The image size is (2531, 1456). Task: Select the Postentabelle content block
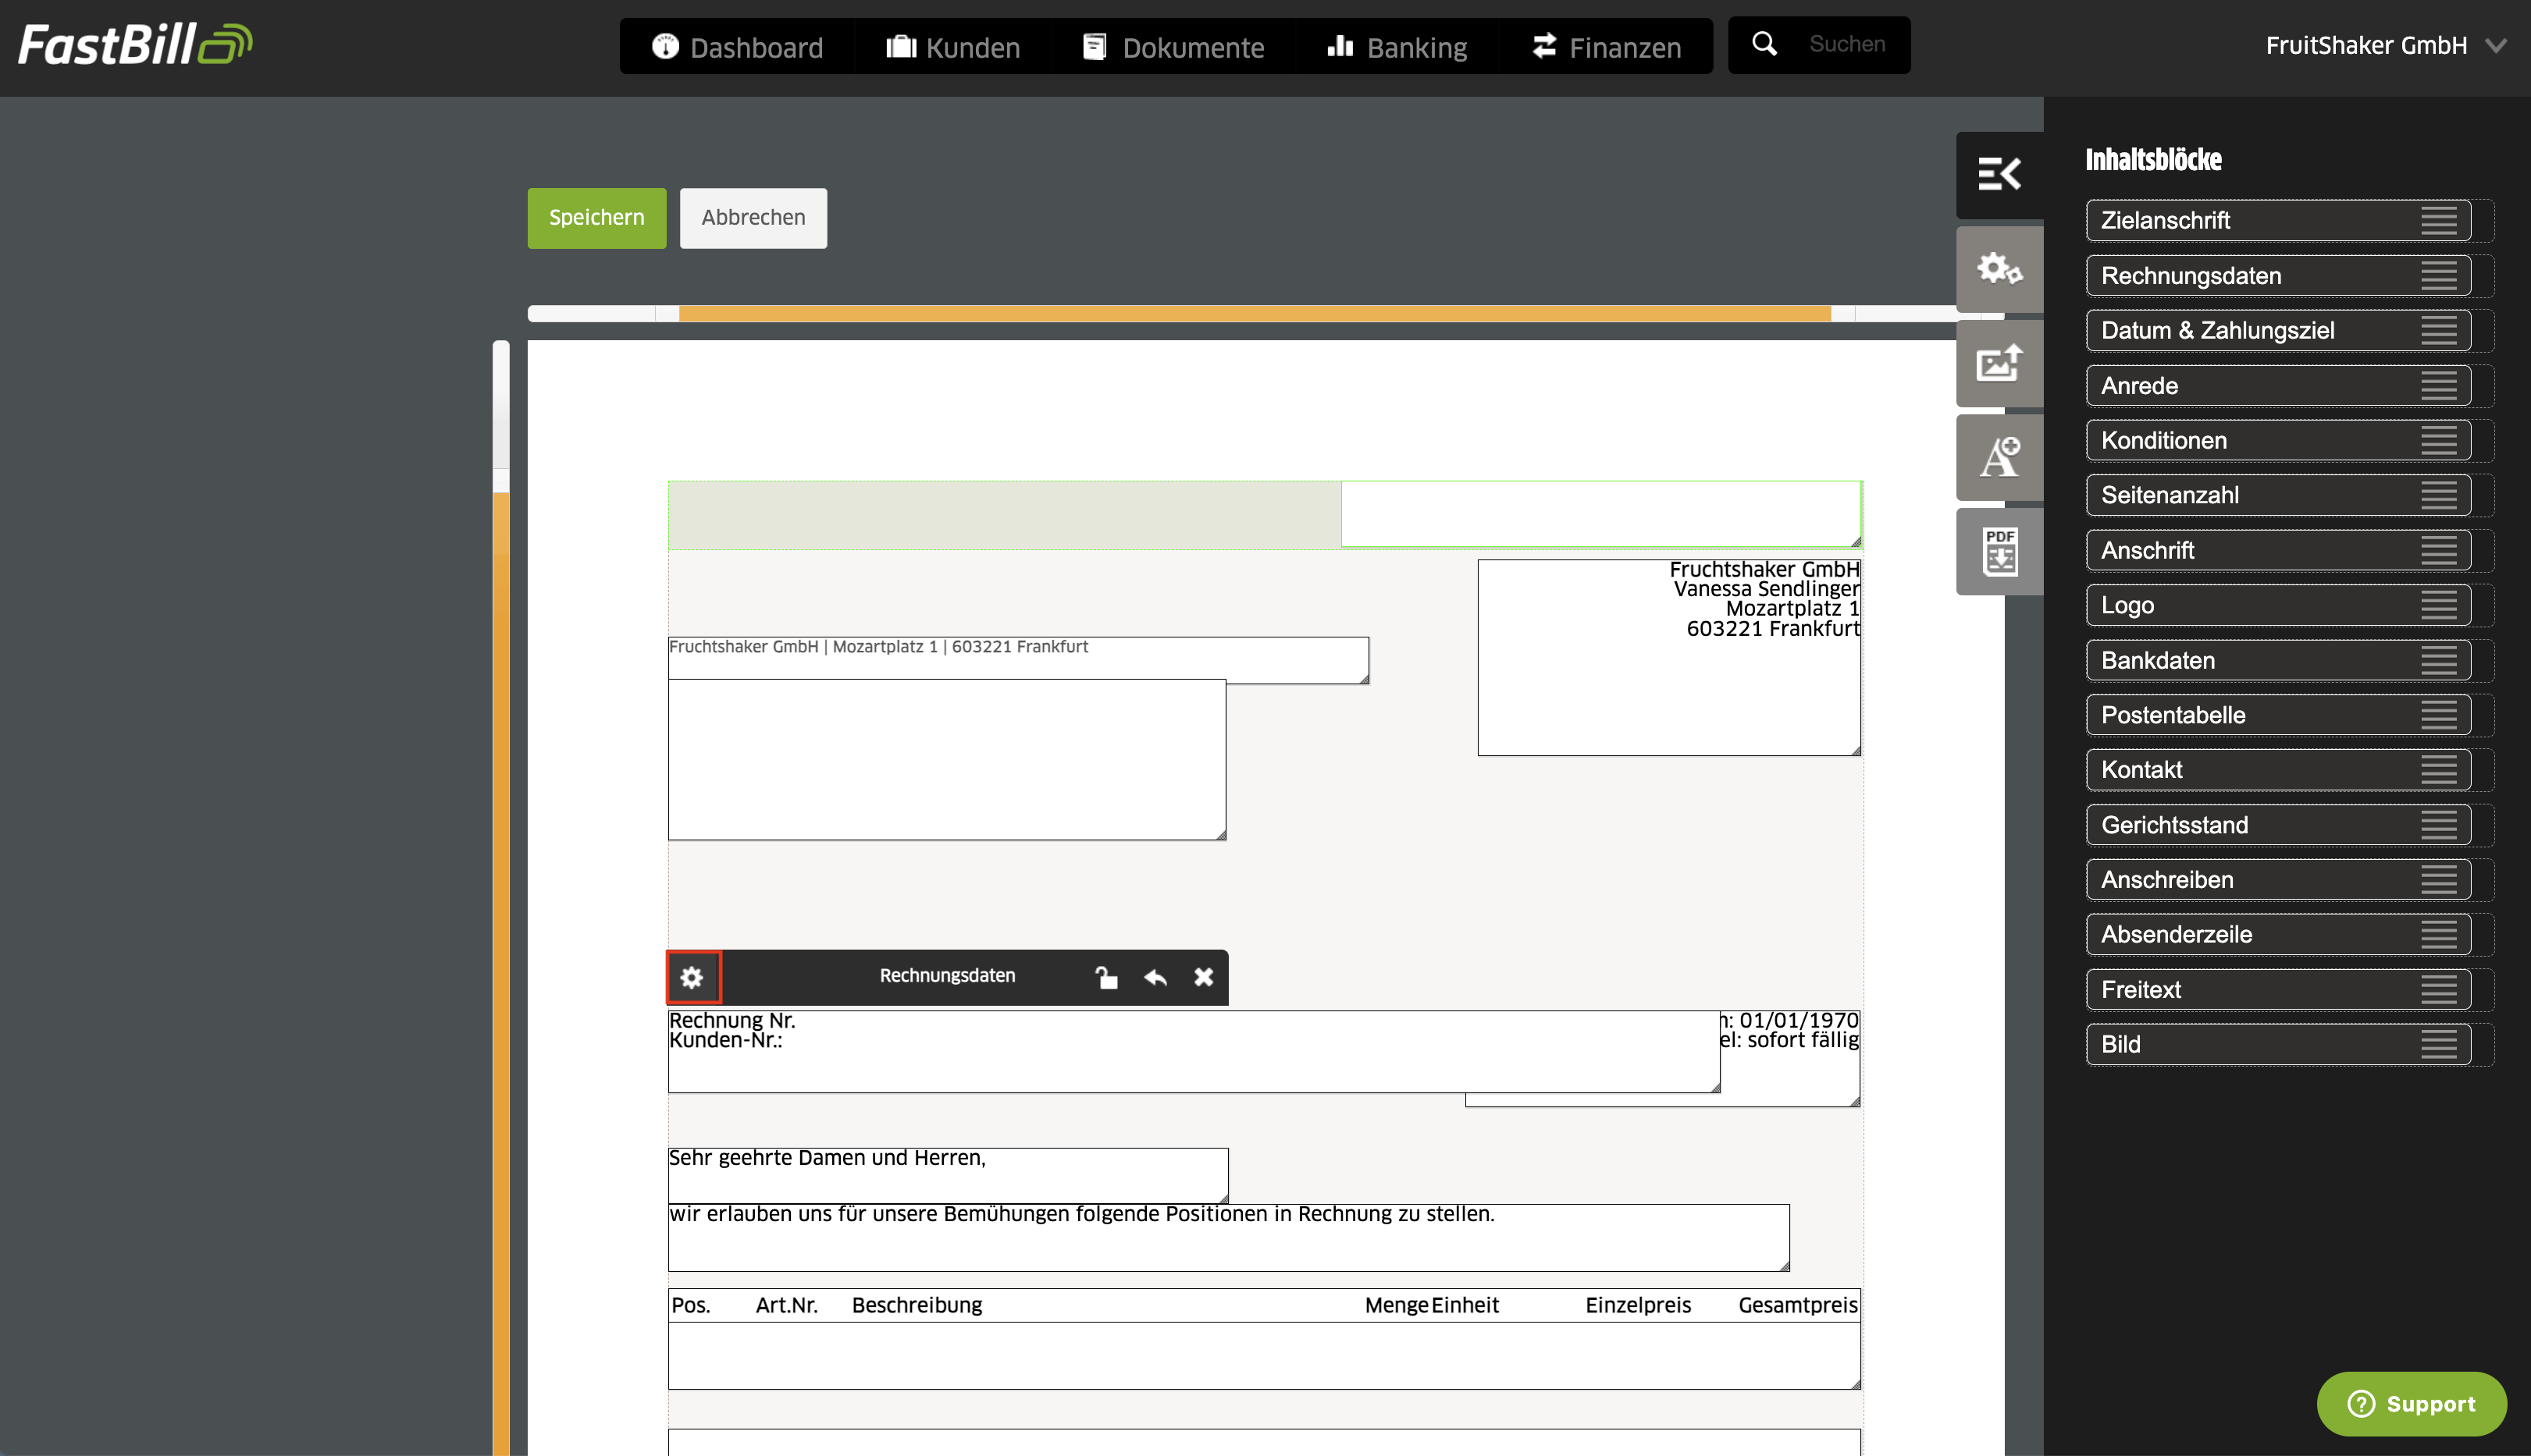(x=2278, y=715)
